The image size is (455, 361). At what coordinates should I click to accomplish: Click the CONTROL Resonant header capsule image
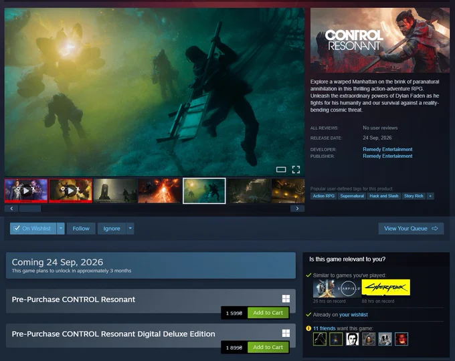(380, 40)
